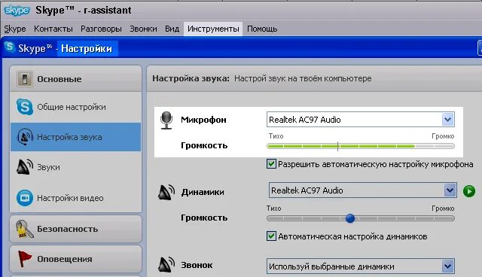Click the switch icon beside Основные
The image size is (482, 277).
point(25,79)
